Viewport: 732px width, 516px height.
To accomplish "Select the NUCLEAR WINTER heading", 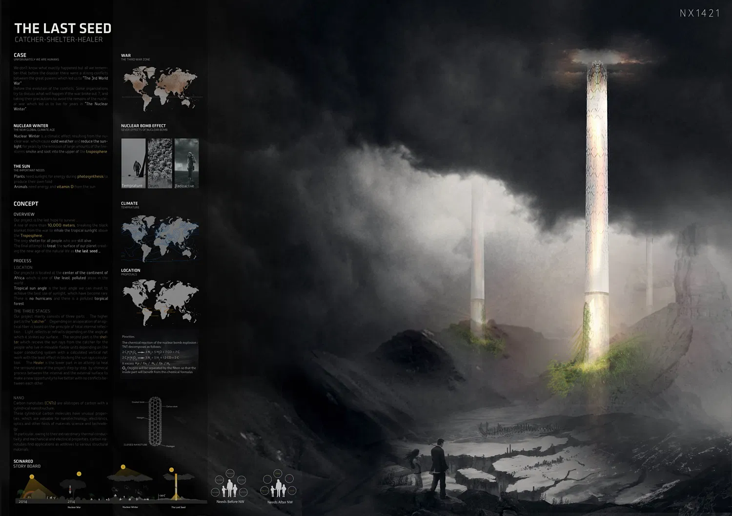I will pyautogui.click(x=31, y=126).
